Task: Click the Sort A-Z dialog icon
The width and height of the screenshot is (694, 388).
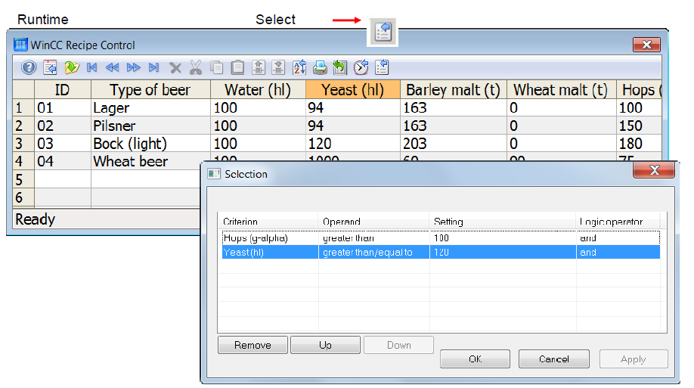Action: [299, 68]
